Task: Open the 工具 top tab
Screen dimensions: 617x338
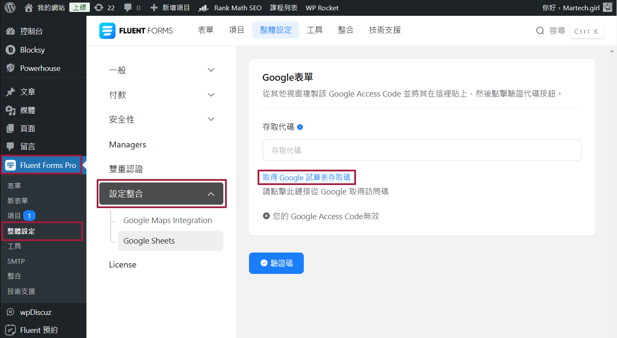Action: (x=315, y=30)
